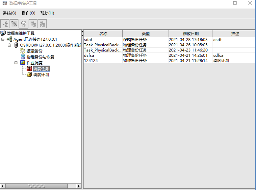Sort by the 名称 column header
The width and height of the screenshot is (256, 190).
click(x=103, y=33)
